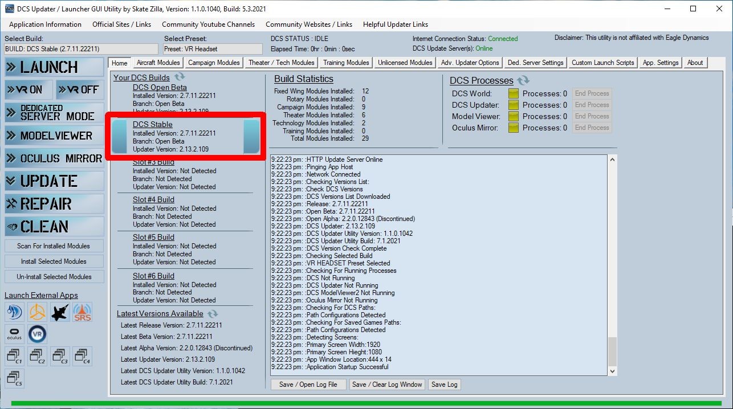The image size is (733, 409).
Task: Switch to the Ded. Server Settings tab
Action: pyautogui.click(x=536, y=63)
